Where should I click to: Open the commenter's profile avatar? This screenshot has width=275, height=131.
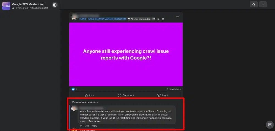74,108
